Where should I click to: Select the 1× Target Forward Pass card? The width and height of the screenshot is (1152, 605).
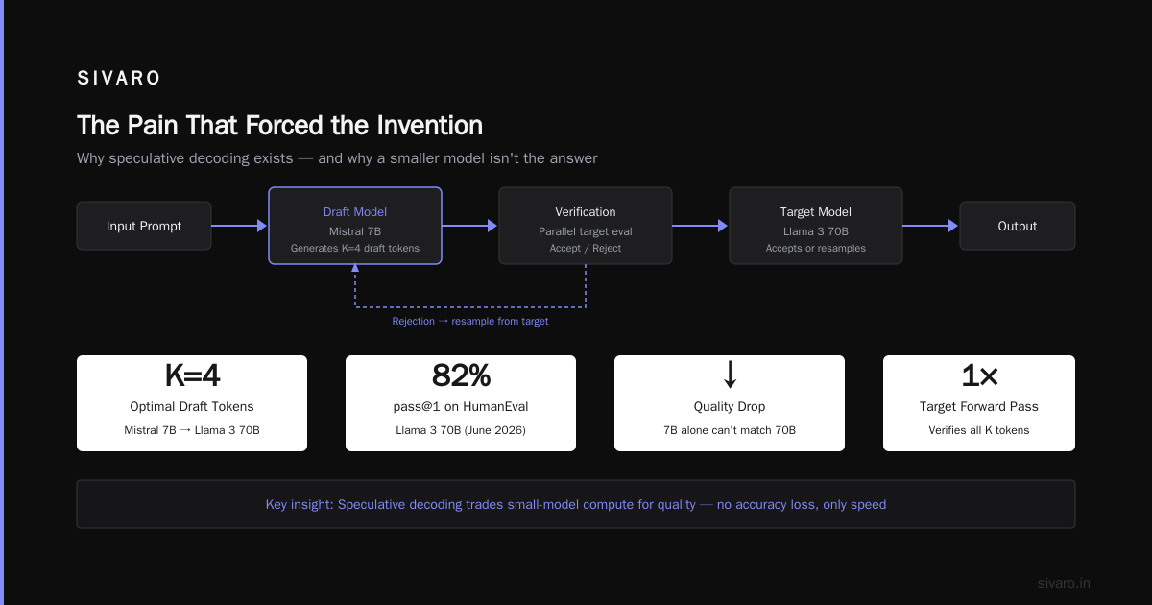point(979,403)
